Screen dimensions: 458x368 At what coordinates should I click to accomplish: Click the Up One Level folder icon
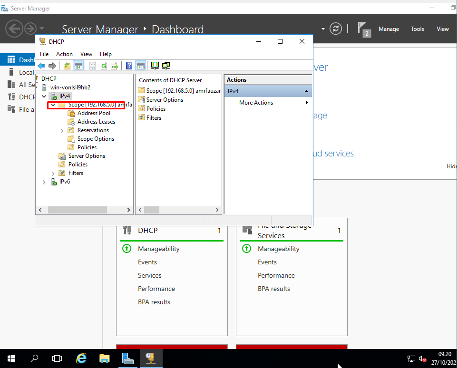[x=67, y=66]
